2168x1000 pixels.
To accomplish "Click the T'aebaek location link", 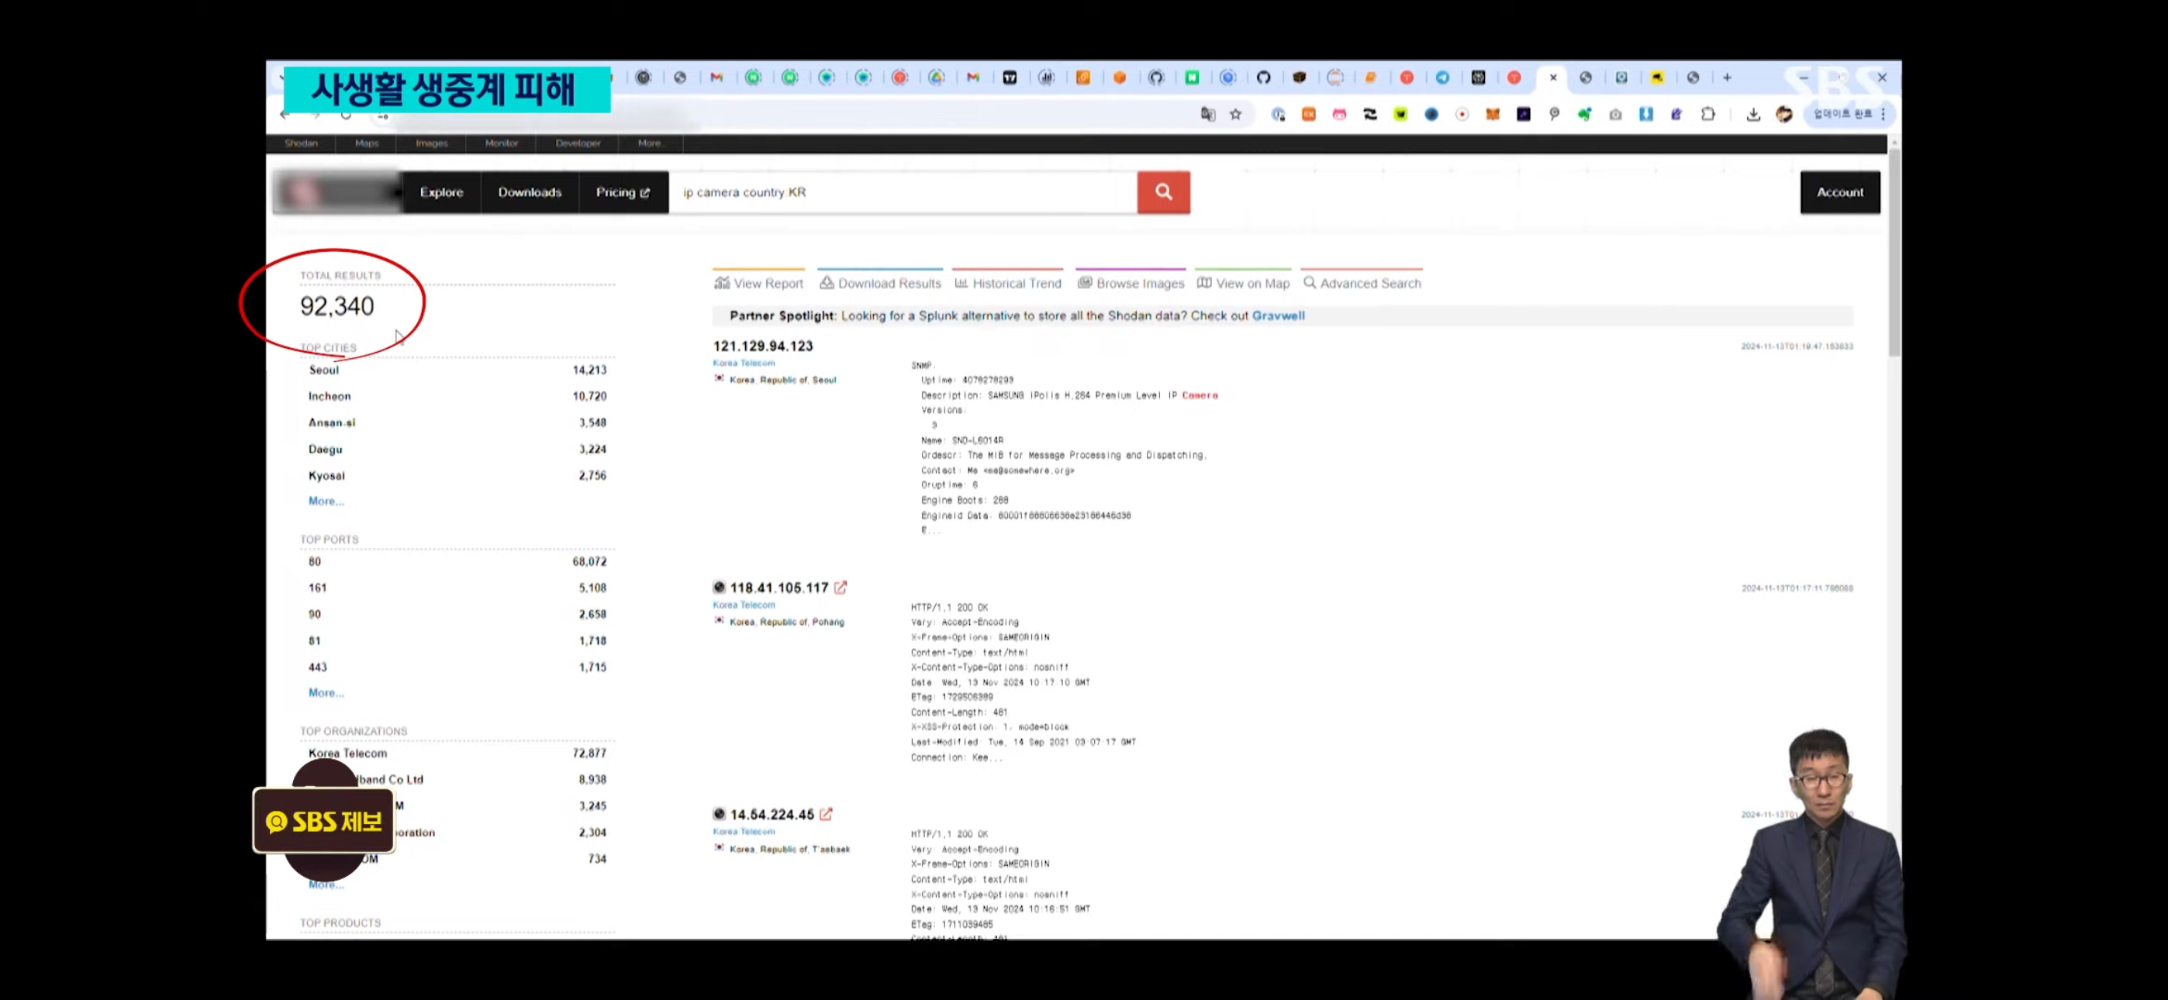I will click(x=830, y=849).
